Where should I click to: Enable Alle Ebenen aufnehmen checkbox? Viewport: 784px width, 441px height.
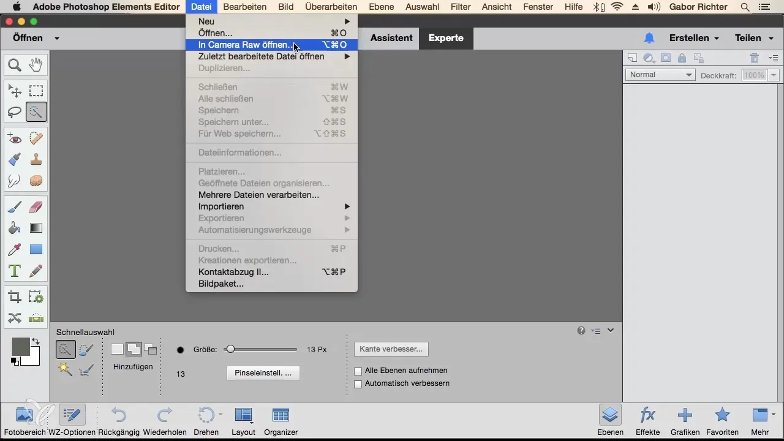[x=358, y=371]
